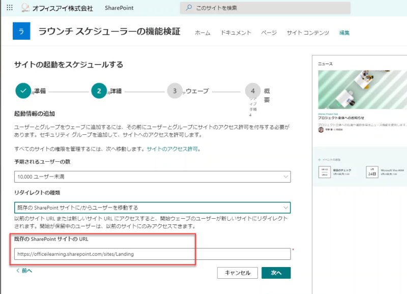Open the サイト コンテンツ navigation item
Screen dimensions: 407x294
308,33
